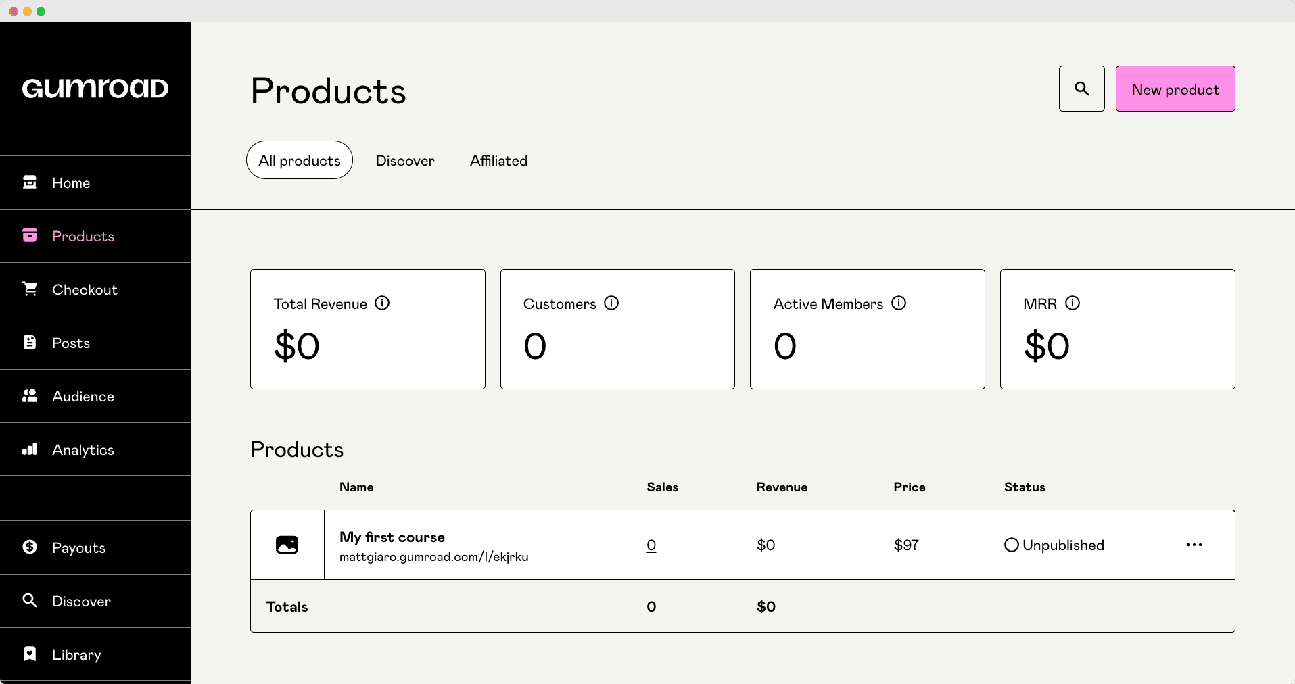This screenshot has width=1295, height=684.
Task: Click the product image thumbnail placeholder
Action: (x=287, y=545)
